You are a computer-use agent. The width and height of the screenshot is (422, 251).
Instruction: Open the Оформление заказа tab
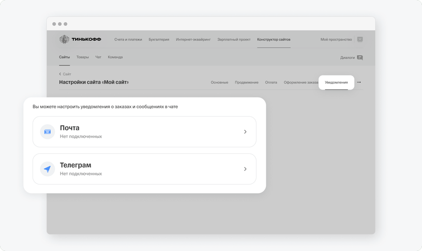click(x=301, y=82)
